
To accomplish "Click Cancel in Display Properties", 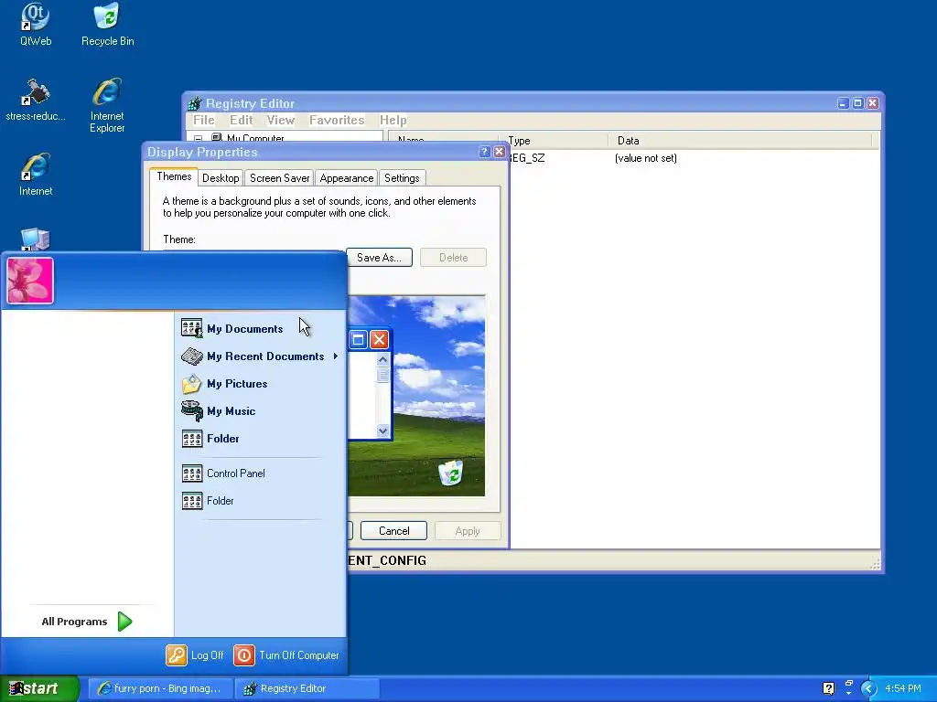I will pos(393,531).
